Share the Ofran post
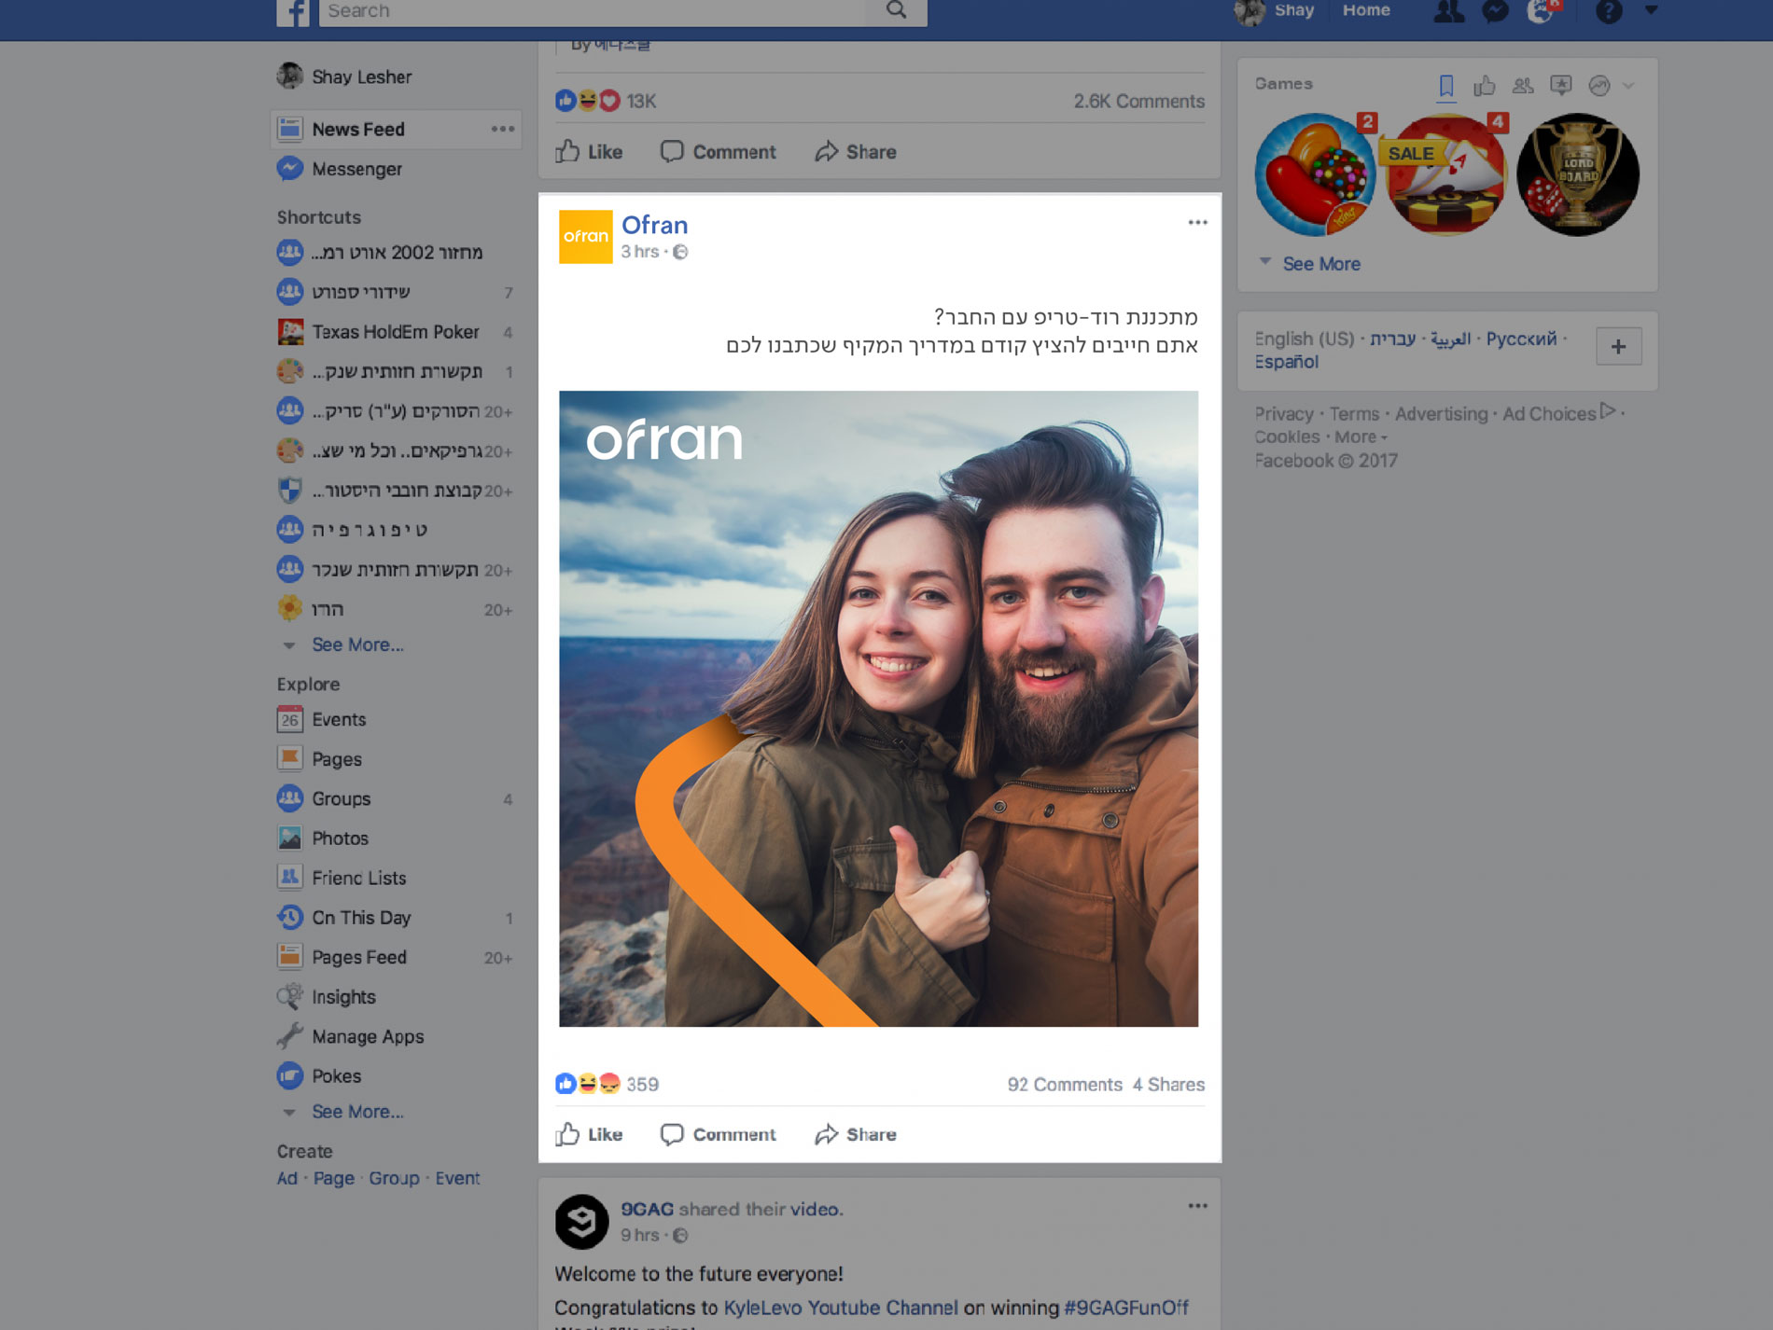Viewport: 1773px width, 1330px height. [x=856, y=1134]
